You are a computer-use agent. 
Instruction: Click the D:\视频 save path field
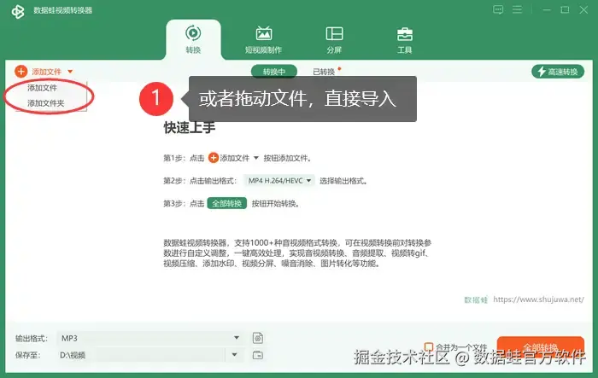point(141,355)
